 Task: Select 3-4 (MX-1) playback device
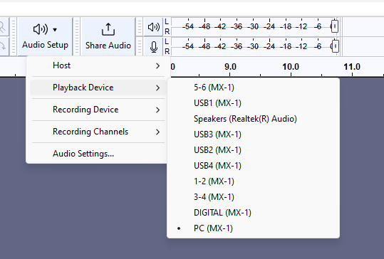(253, 197)
